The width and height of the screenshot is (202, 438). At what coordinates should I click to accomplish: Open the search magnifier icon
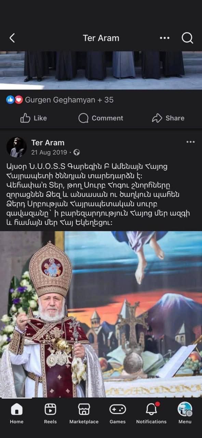(187, 38)
